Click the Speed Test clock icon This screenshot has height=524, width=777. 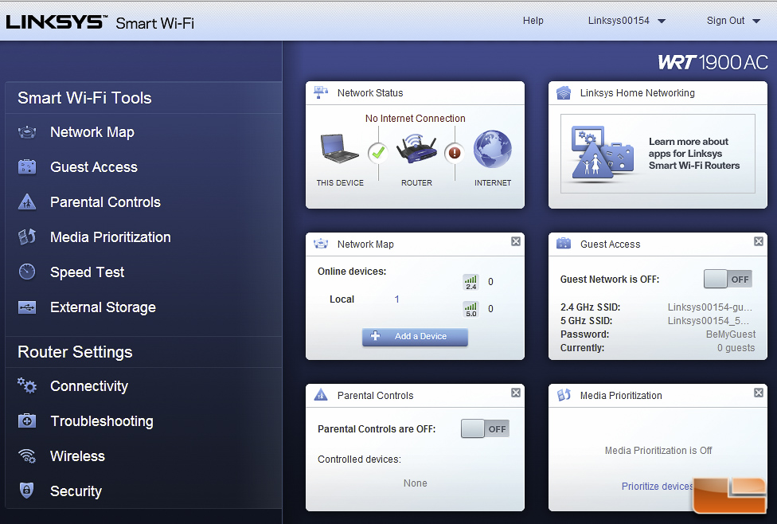(27, 272)
